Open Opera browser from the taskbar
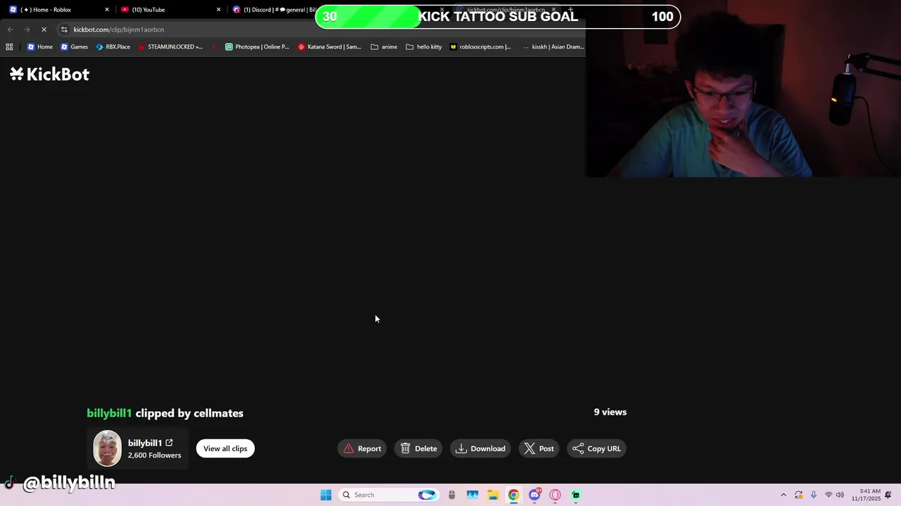 click(555, 495)
